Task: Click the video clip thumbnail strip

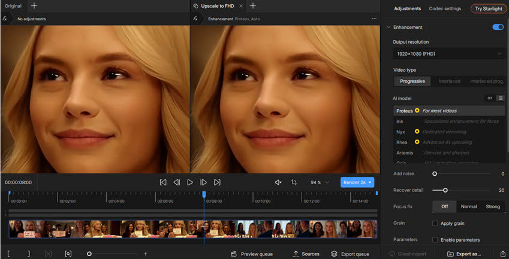Action: pyautogui.click(x=193, y=229)
